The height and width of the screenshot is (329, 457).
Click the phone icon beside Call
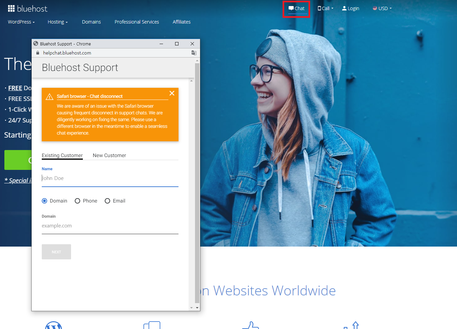coord(319,8)
